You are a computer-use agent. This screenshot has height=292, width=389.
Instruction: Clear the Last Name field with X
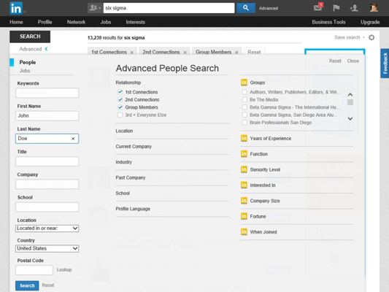coord(73,139)
